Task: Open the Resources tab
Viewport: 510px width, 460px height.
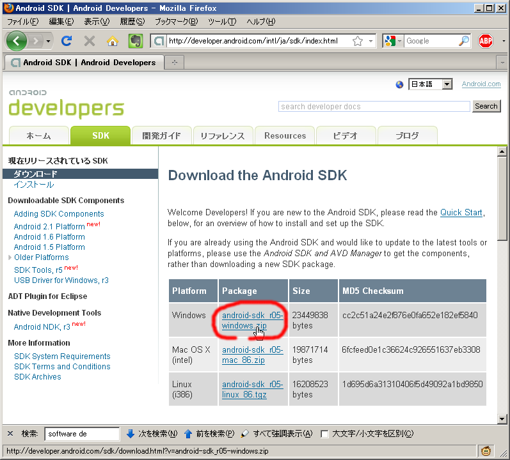Action: 285,135
